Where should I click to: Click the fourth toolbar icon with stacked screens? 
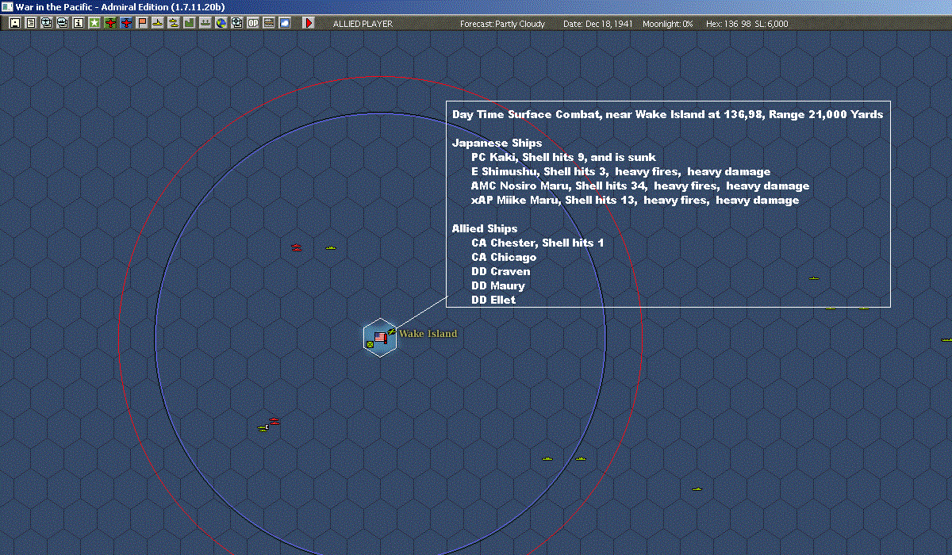click(x=62, y=23)
